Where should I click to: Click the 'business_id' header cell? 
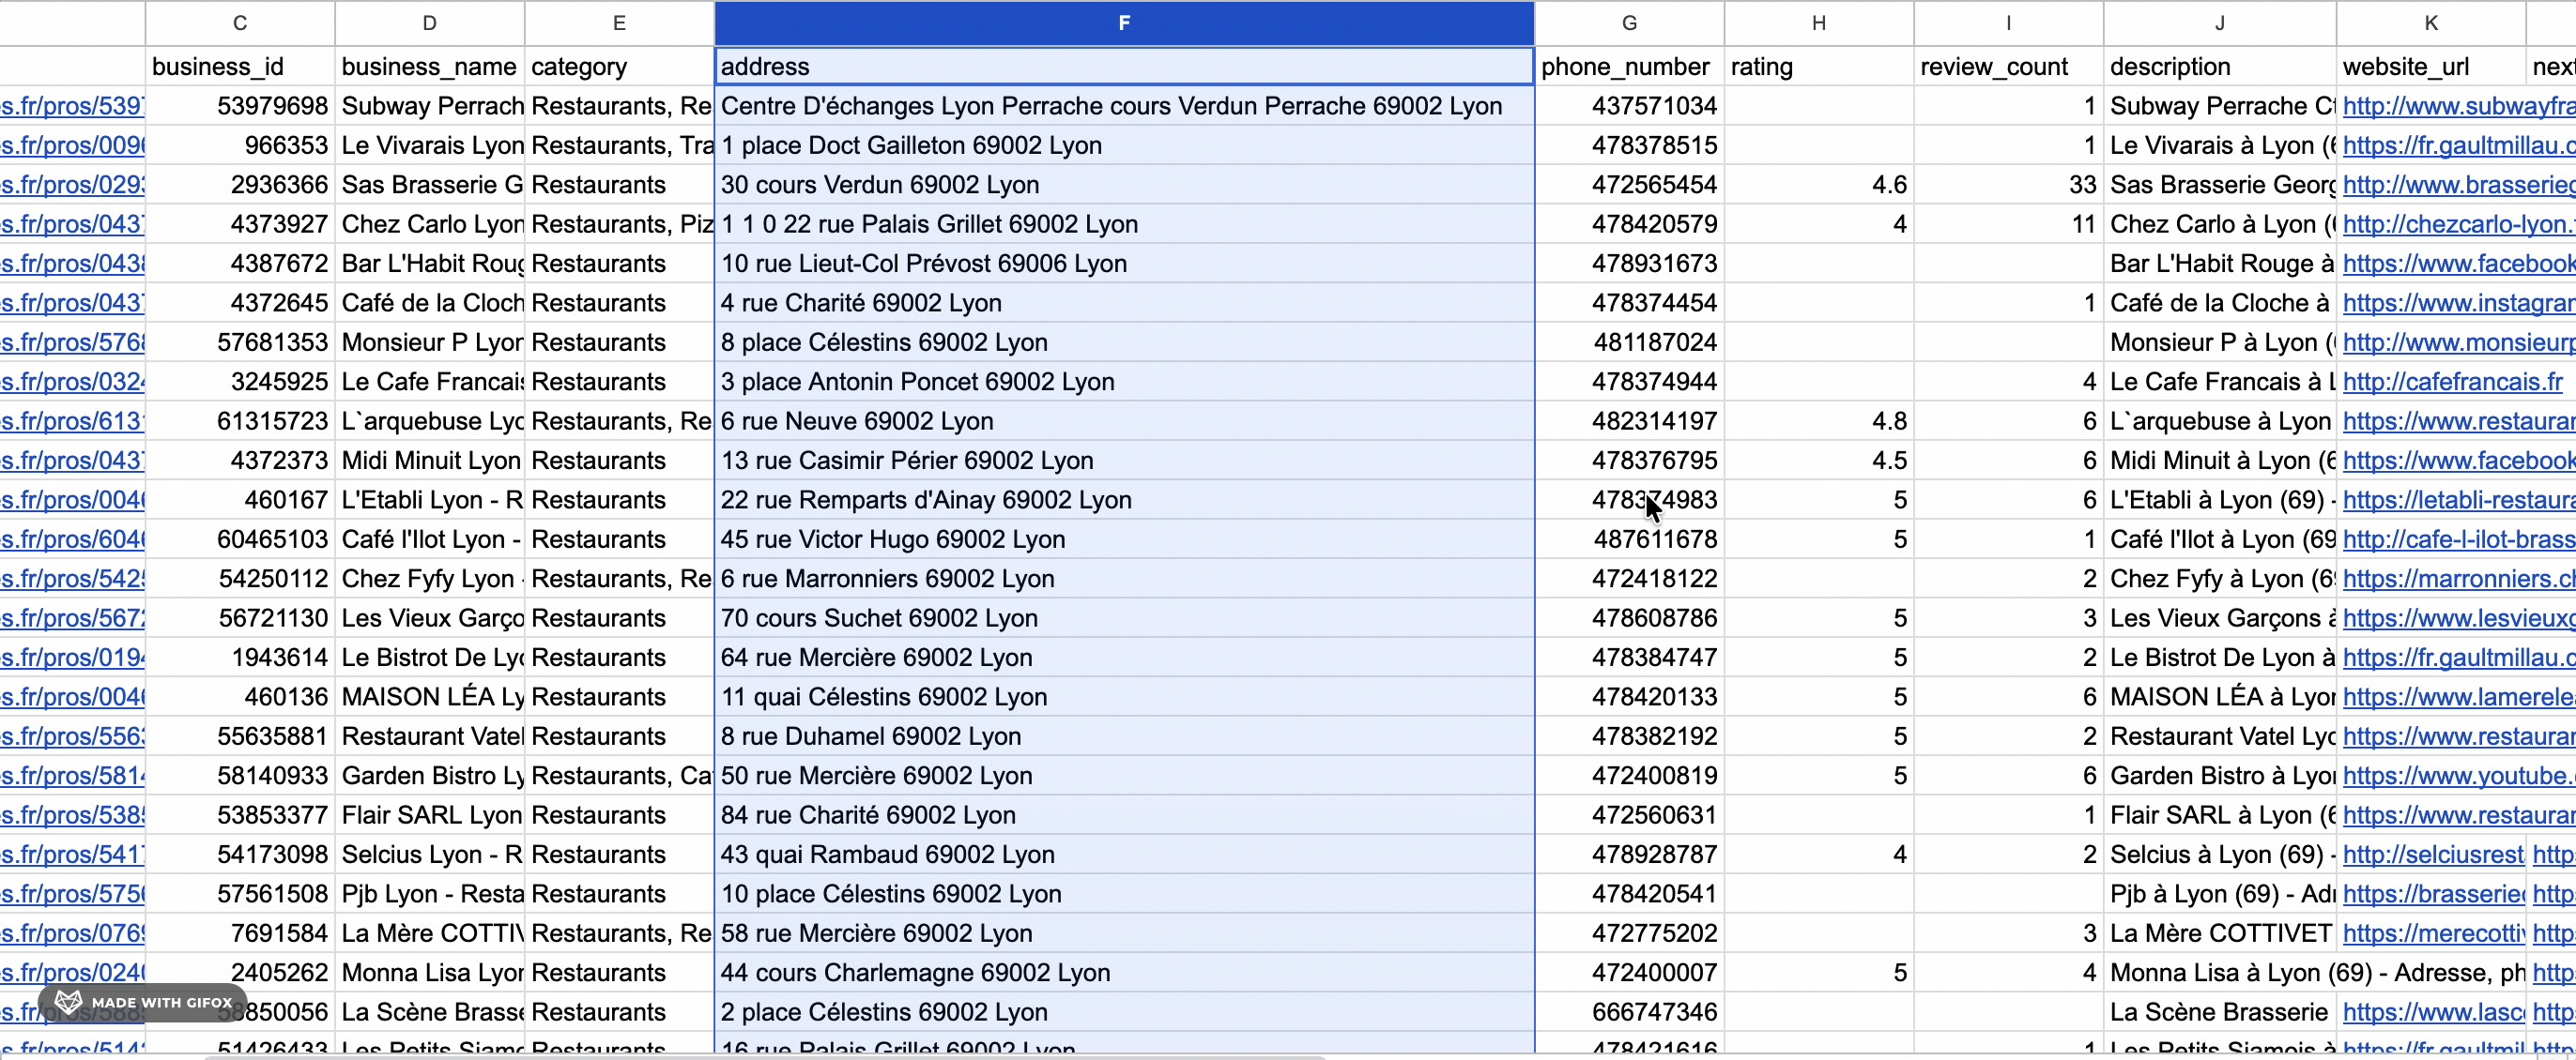tap(240, 66)
